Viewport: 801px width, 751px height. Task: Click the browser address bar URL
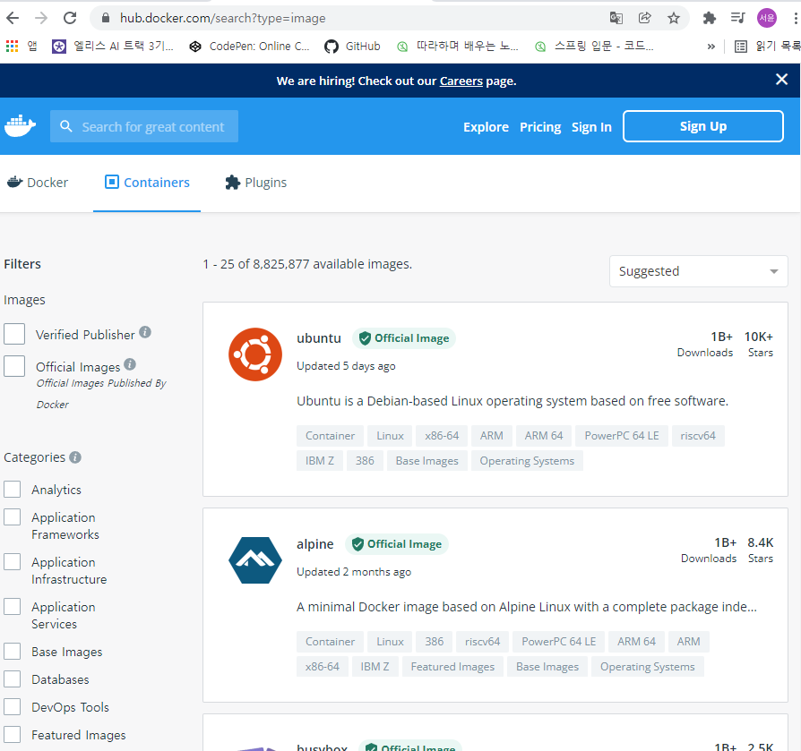pos(222,19)
